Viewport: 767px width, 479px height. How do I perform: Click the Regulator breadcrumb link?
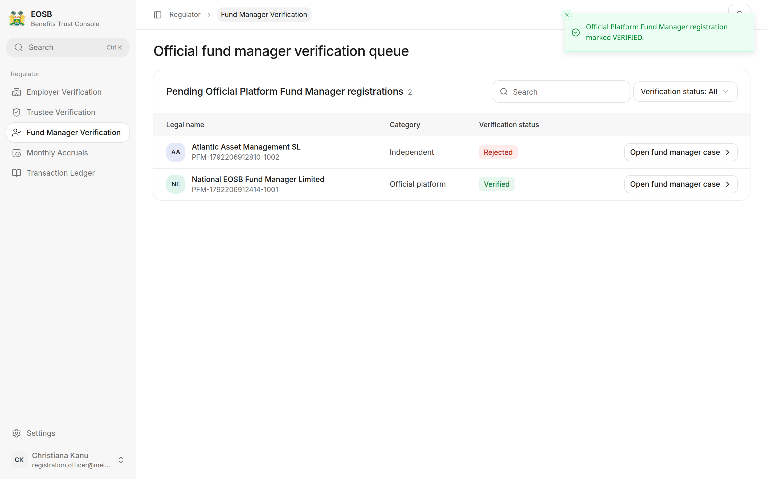coord(185,15)
